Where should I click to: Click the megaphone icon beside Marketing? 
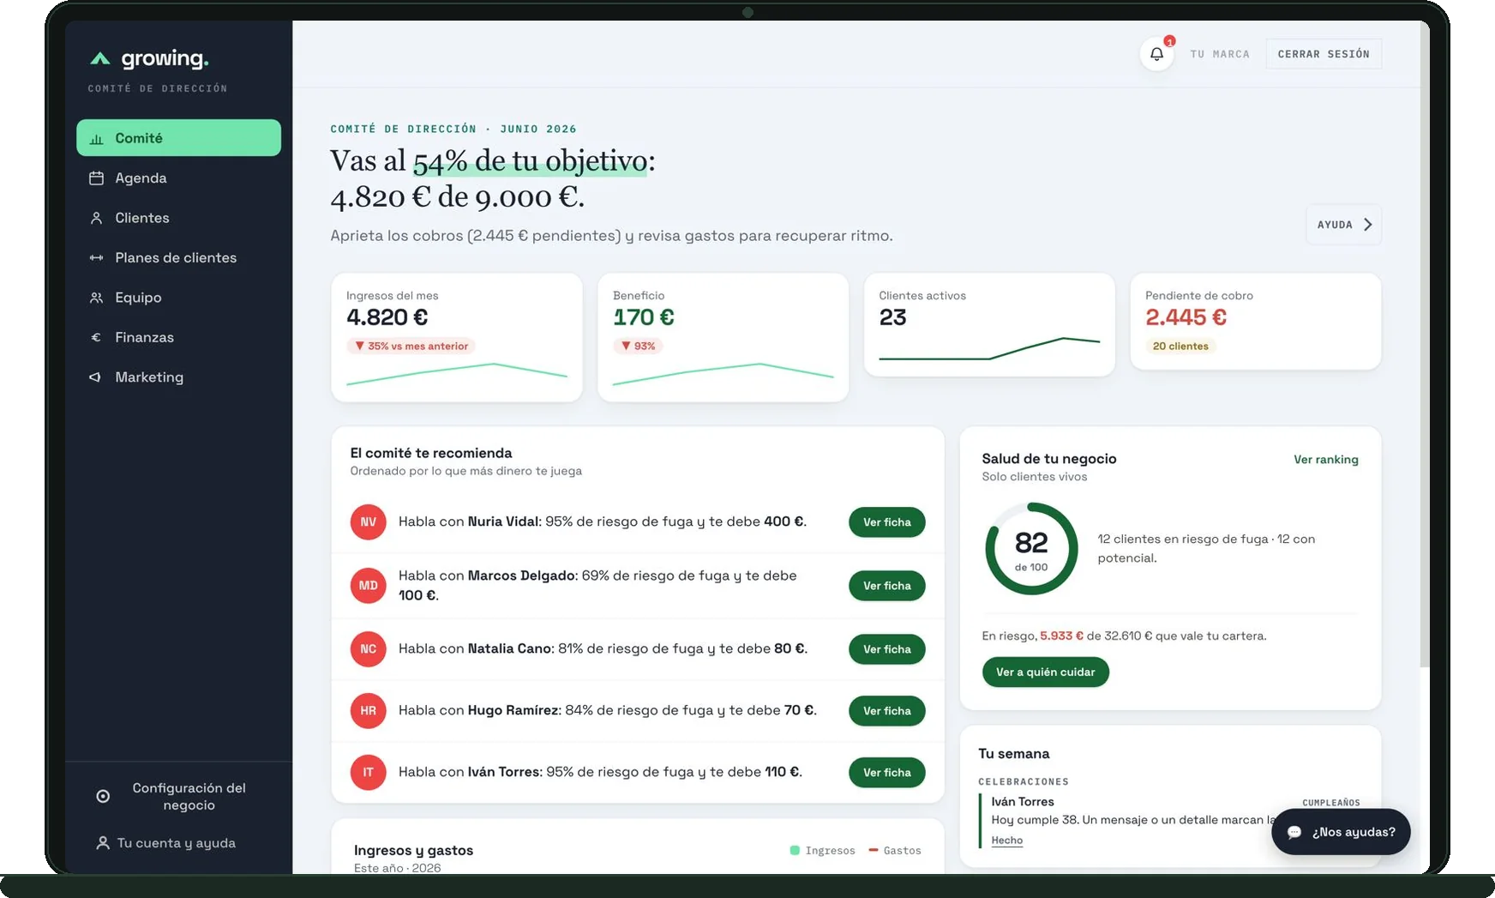[x=95, y=377]
